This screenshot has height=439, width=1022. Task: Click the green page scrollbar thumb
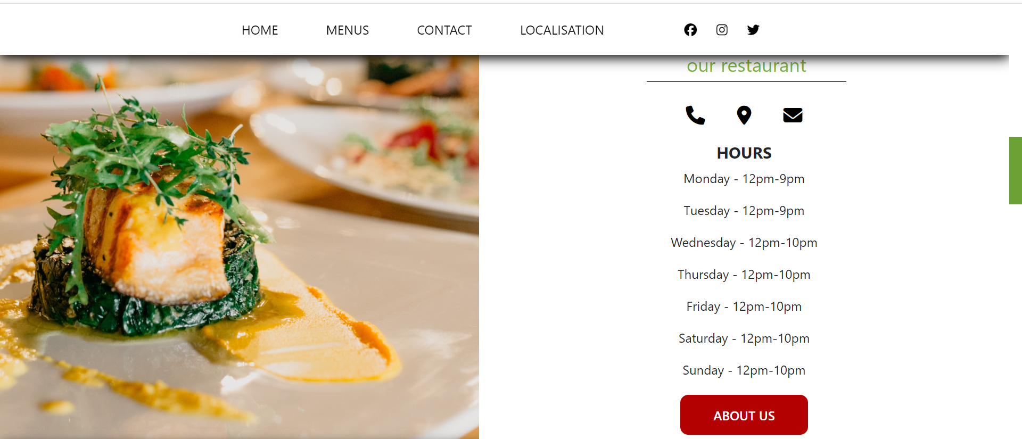1016,170
